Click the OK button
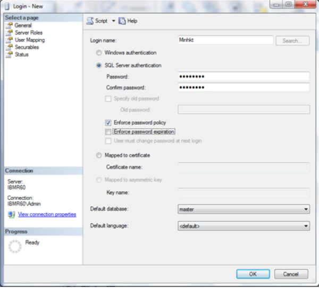 [253, 274]
